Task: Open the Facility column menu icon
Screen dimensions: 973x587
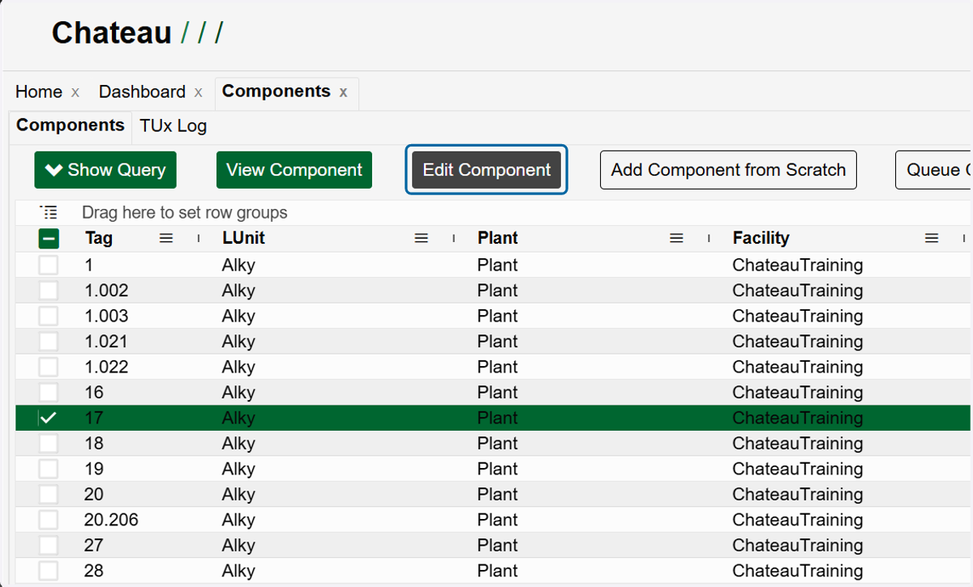Action: 932,238
